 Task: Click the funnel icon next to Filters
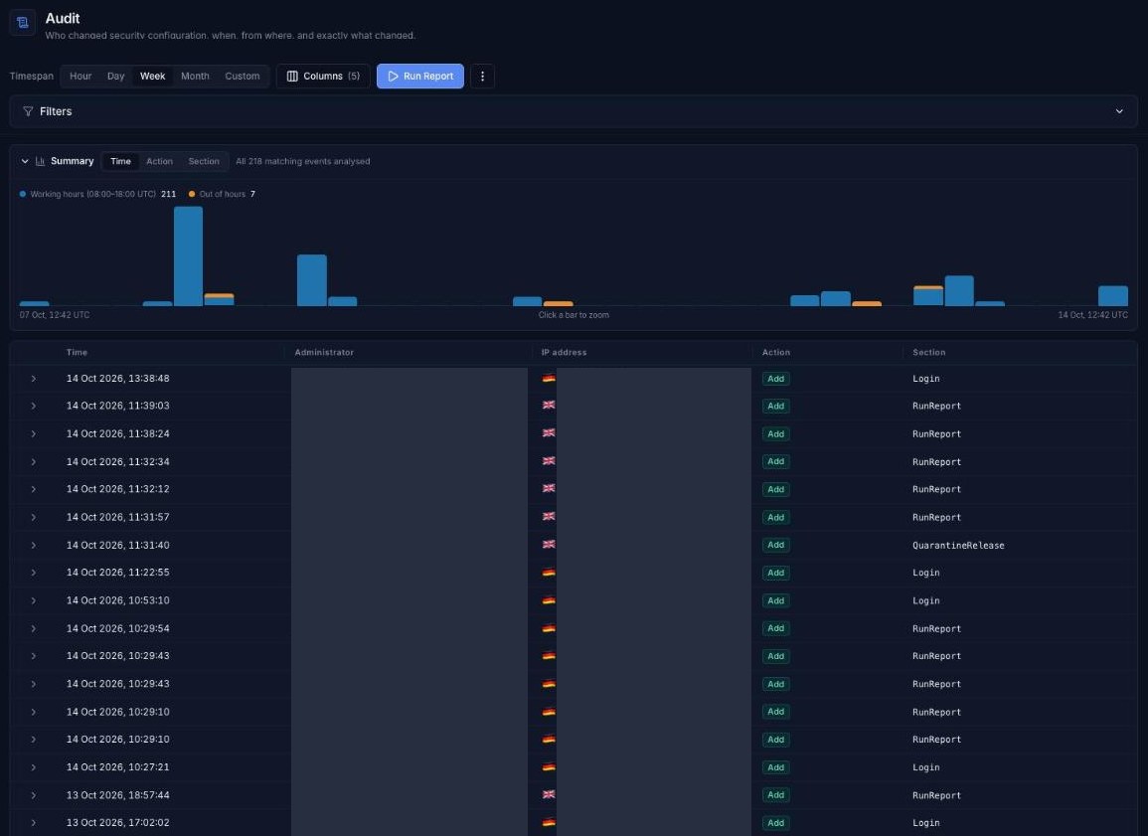(28, 111)
